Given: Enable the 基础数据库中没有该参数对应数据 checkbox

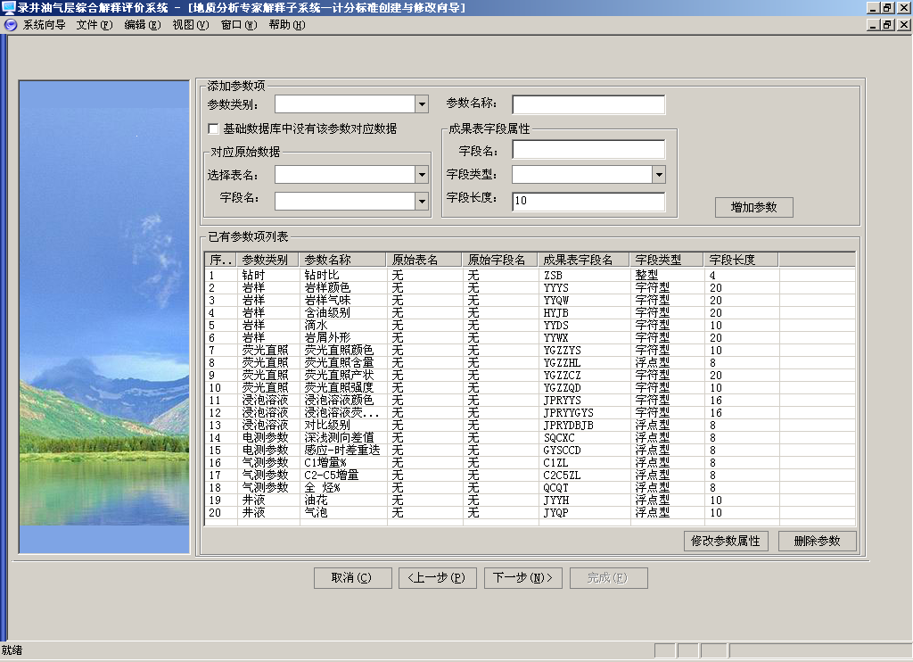Looking at the screenshot, I should 212,128.
